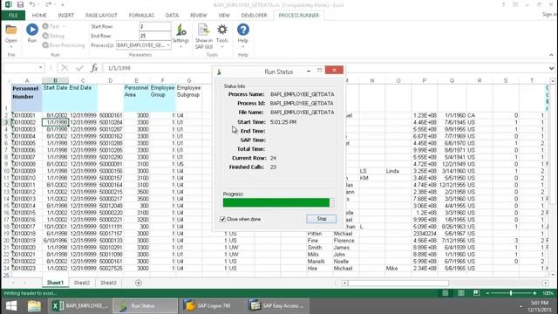Switch to VIEW ribbon tab
Viewport: 558px width, 314px height.
[224, 16]
